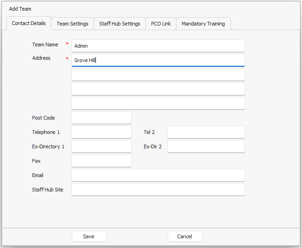Image resolution: width=302 pixels, height=248 pixels.
Task: Click the Ex-Dir 2 label
Action: pos(152,146)
